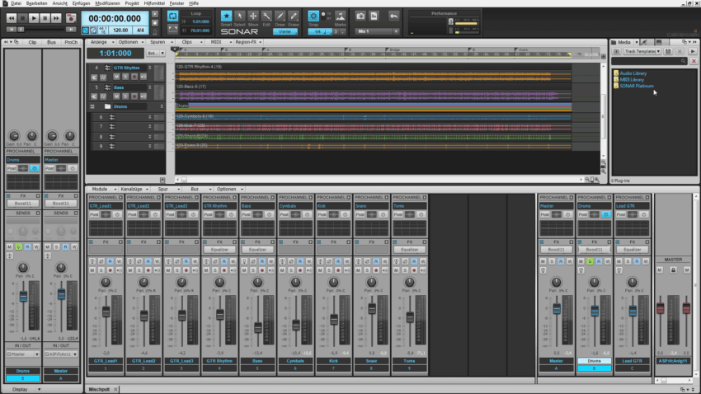Image resolution: width=701 pixels, height=394 pixels.
Task: Click the camera screenset icon
Action: (360, 16)
